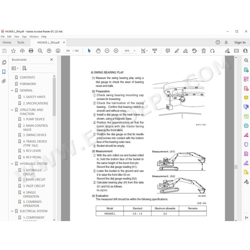The image size is (250, 250).
Task: Click the bookmarks panel scrollbar thumb
Action: 54,97
